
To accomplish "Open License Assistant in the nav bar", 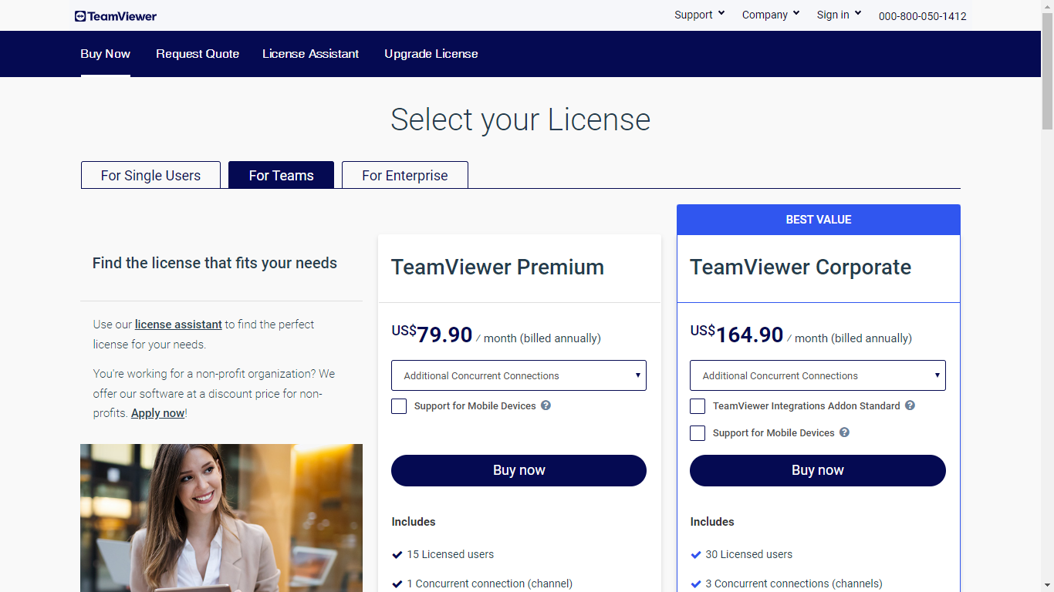I will (x=310, y=54).
